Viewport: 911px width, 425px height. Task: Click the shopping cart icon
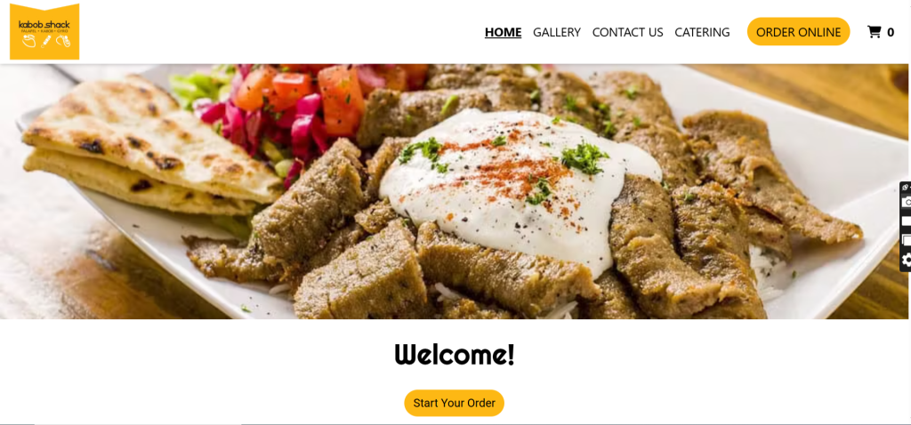pos(874,32)
